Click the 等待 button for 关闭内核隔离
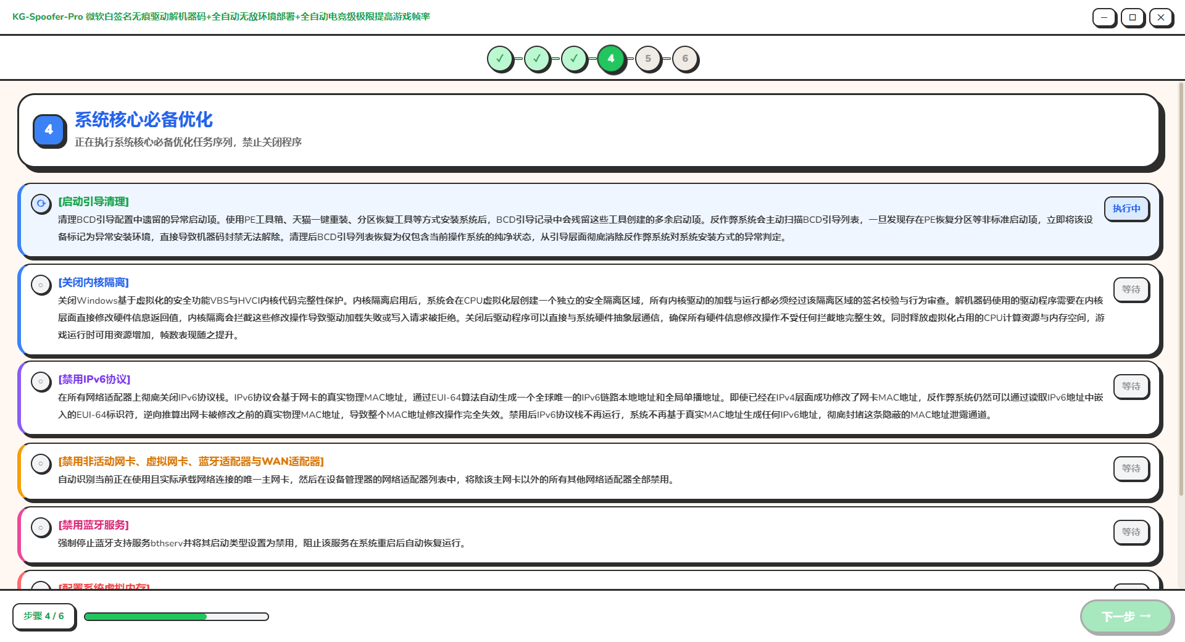Screen dimensions: 1185x642 tap(1131, 289)
